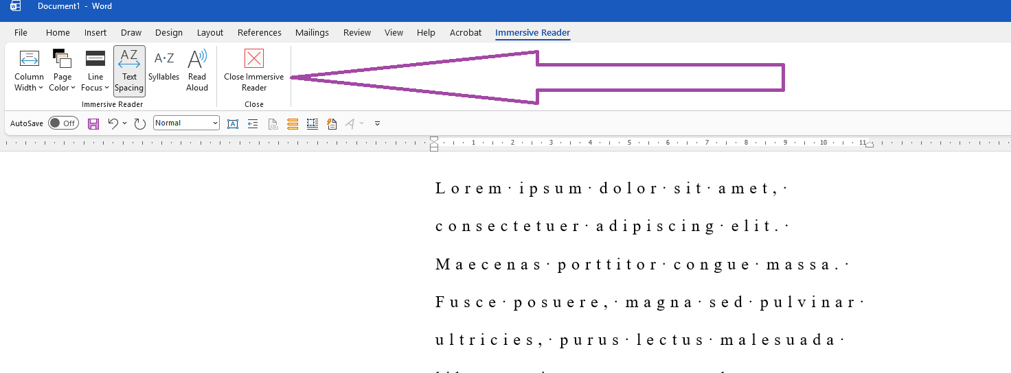Switch to the Draw tab
The width and height of the screenshot is (1011, 373).
point(131,32)
